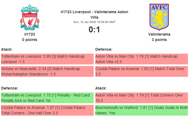The height and width of the screenshot is (124, 189).
Task: Click the left 'Atack:' heading
Action: (x=7, y=49)
